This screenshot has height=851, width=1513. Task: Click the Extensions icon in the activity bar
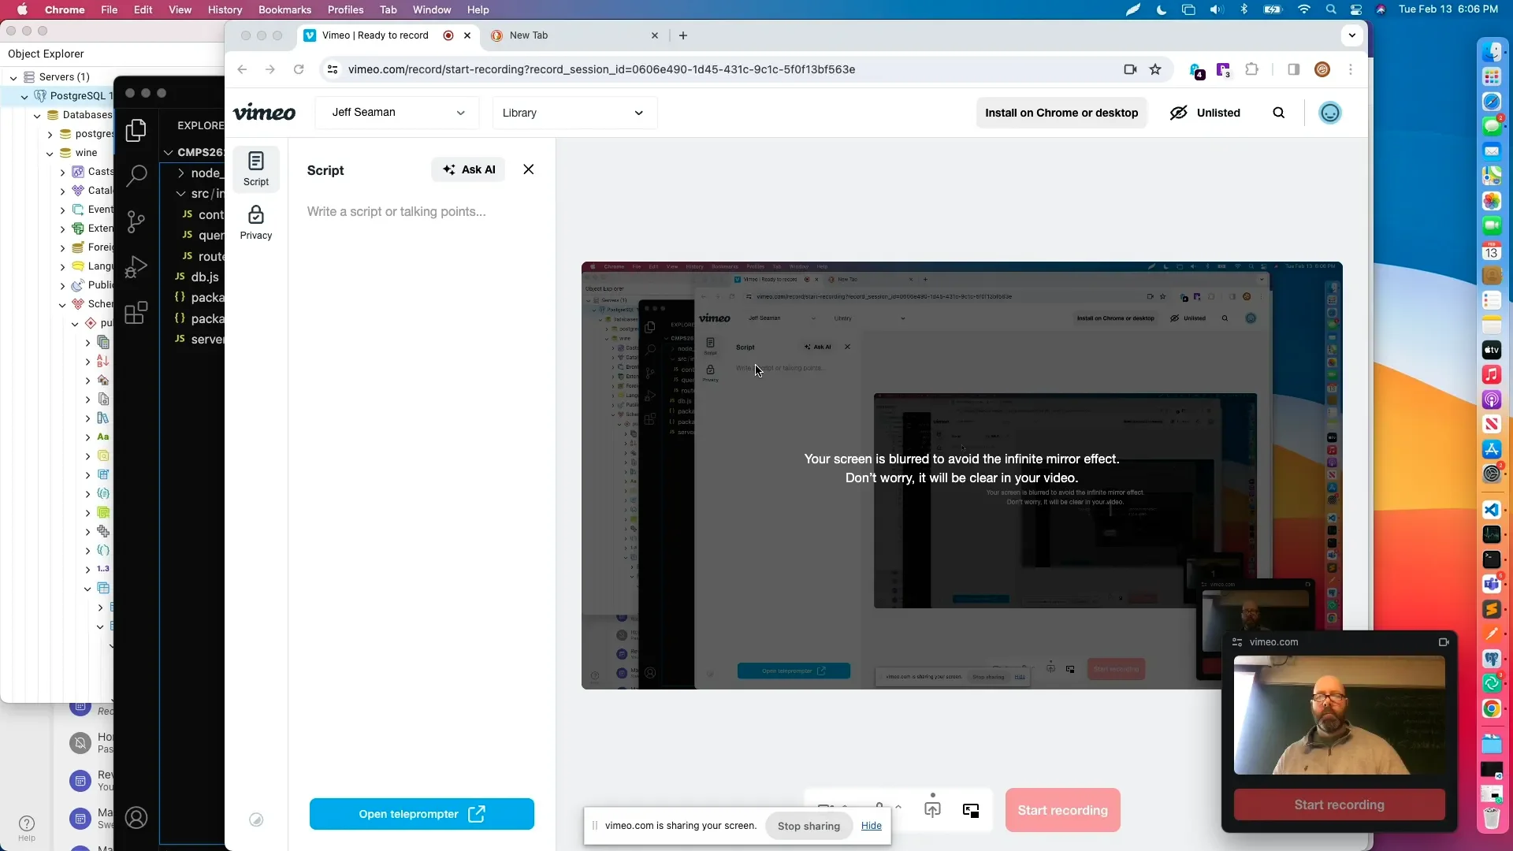click(136, 313)
